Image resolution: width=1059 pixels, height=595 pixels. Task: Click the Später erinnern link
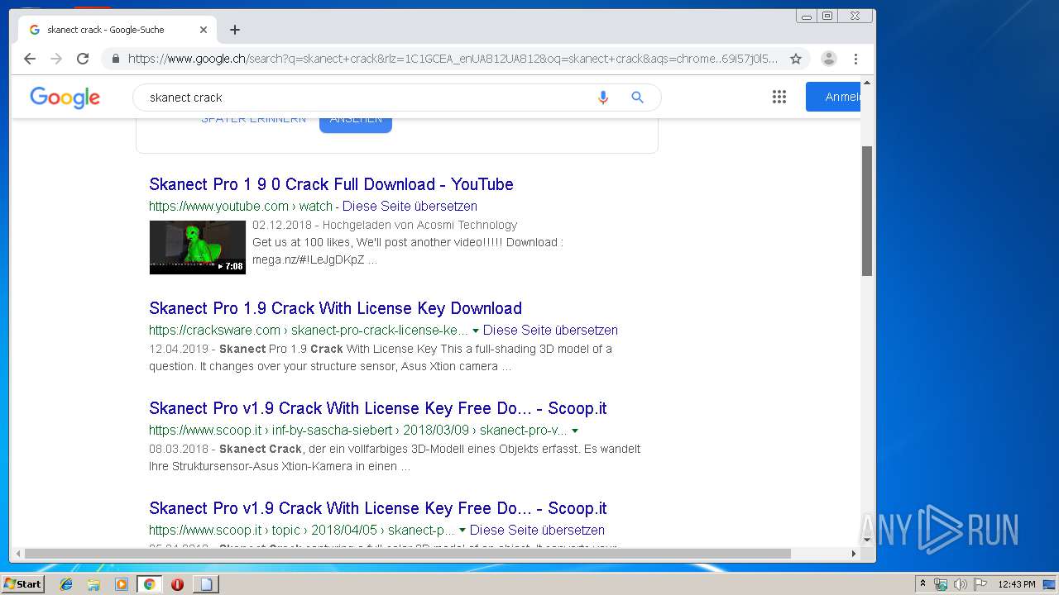253,120
